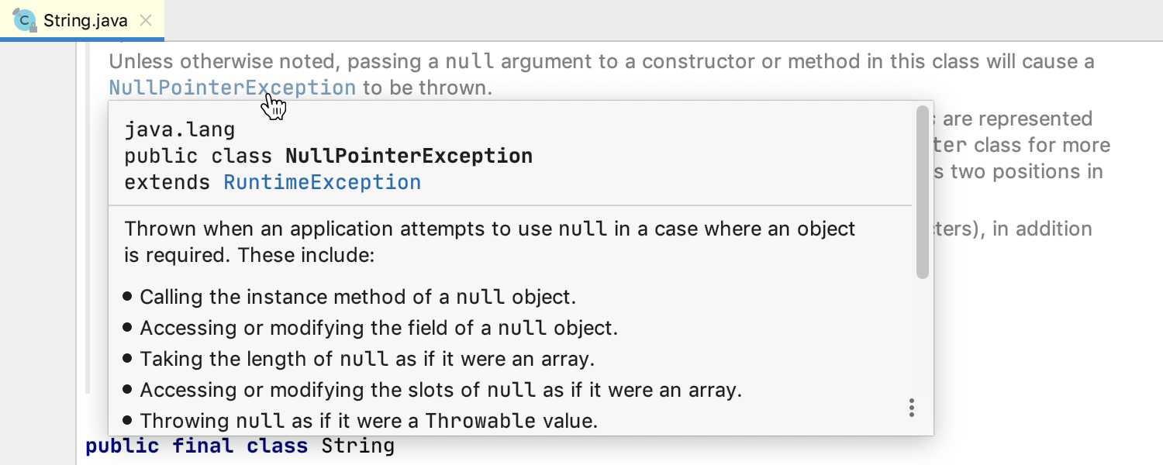Select the String.java tab
The height and width of the screenshot is (465, 1163).
click(81, 20)
